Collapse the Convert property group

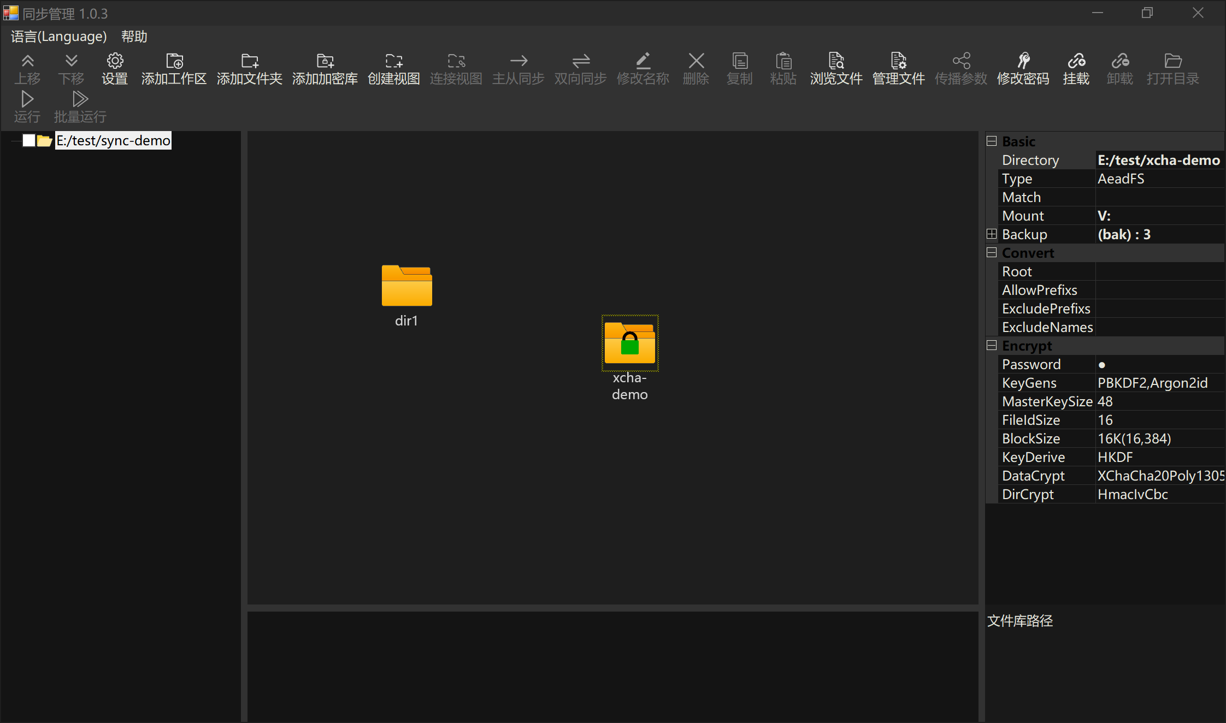[992, 253]
